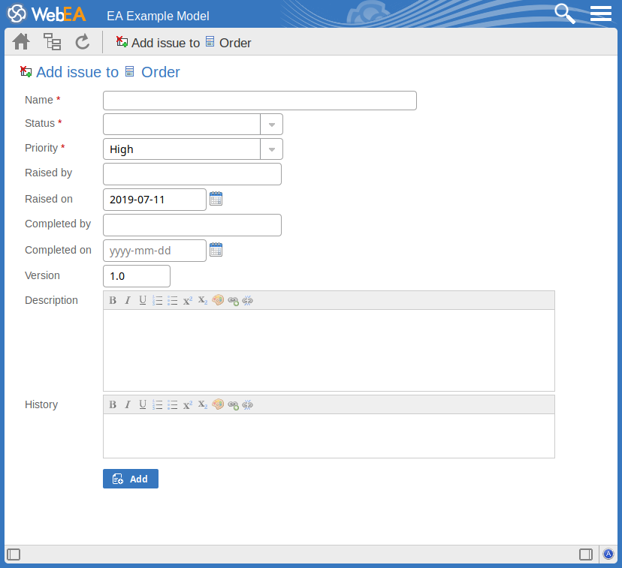622x568 pixels.
Task: Click into the Name text field
Action: 259,101
